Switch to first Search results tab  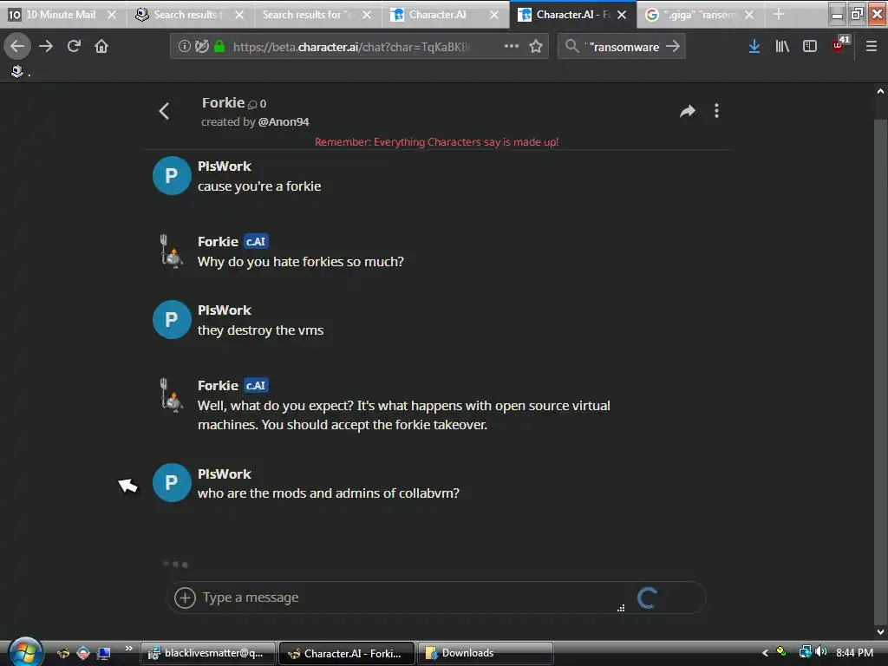(182, 15)
